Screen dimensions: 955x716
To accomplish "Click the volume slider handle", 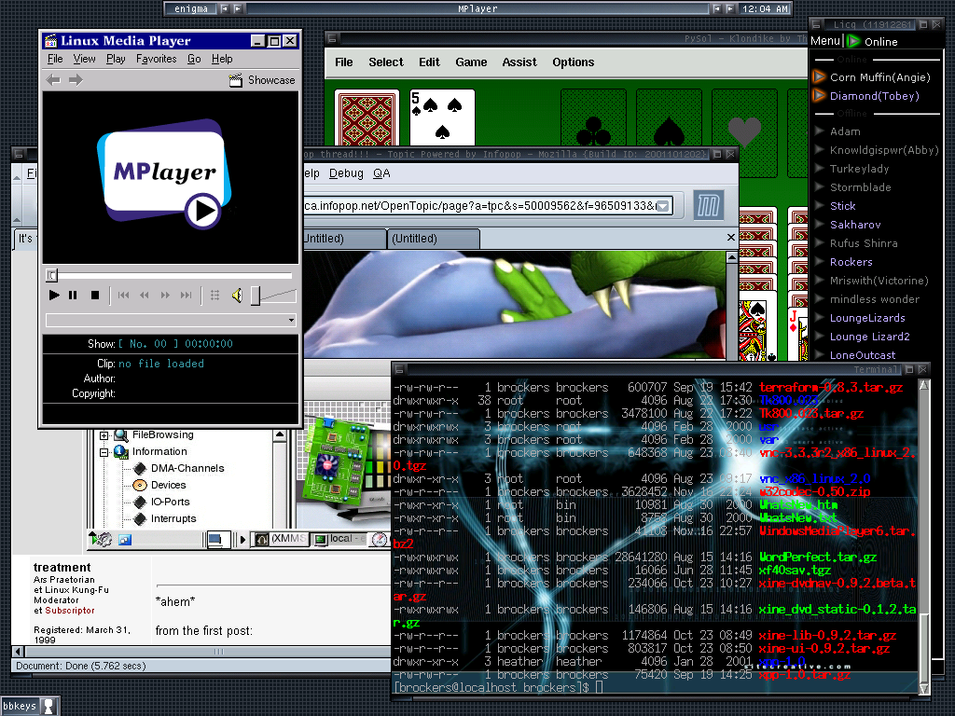I will (x=256, y=296).
